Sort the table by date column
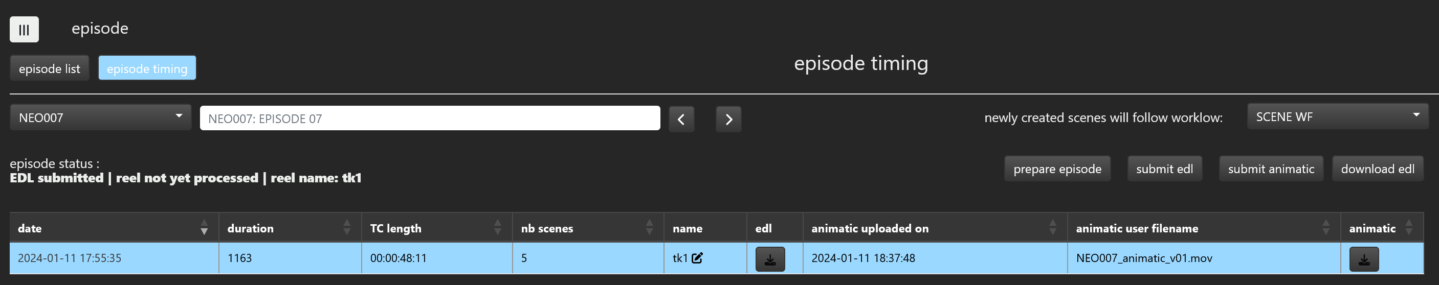 [x=204, y=228]
